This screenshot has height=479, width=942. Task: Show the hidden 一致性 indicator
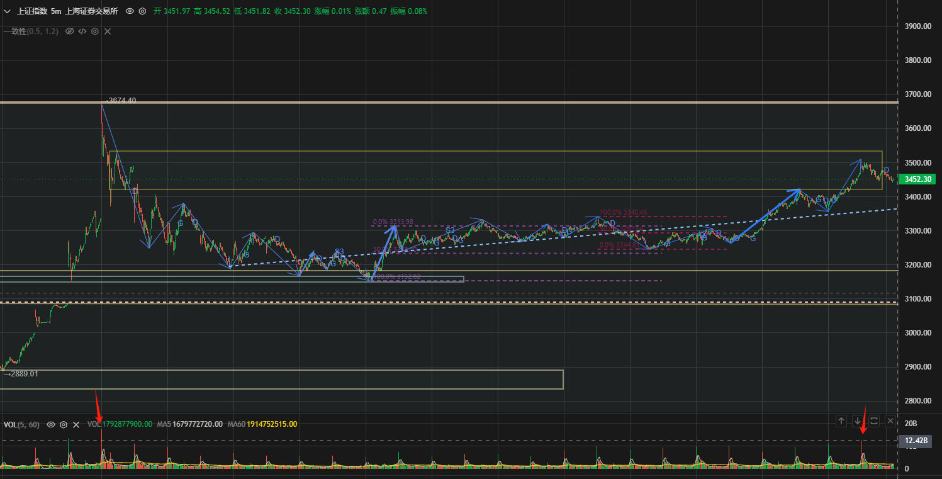tap(70, 31)
